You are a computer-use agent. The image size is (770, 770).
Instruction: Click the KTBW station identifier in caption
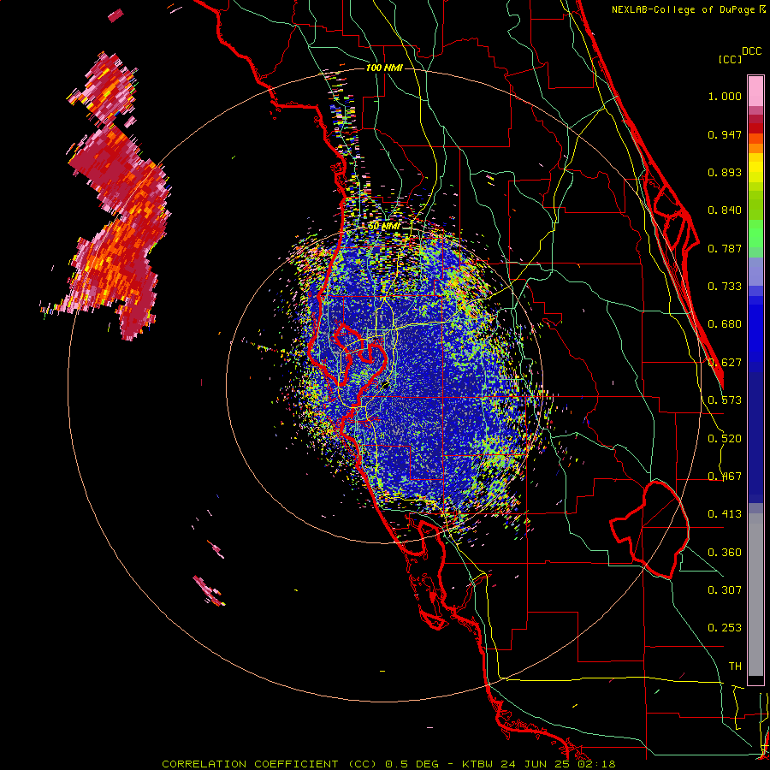479,764
